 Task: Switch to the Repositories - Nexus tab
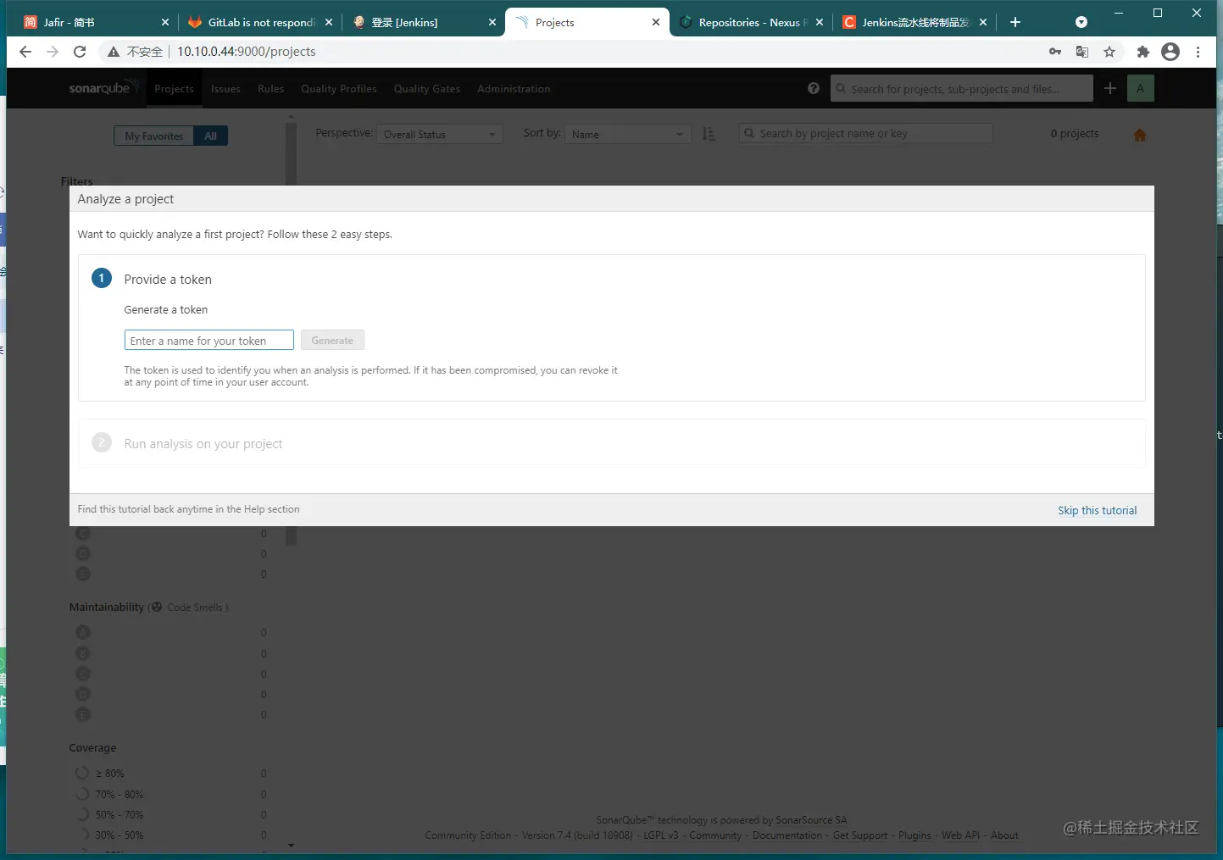[751, 23]
